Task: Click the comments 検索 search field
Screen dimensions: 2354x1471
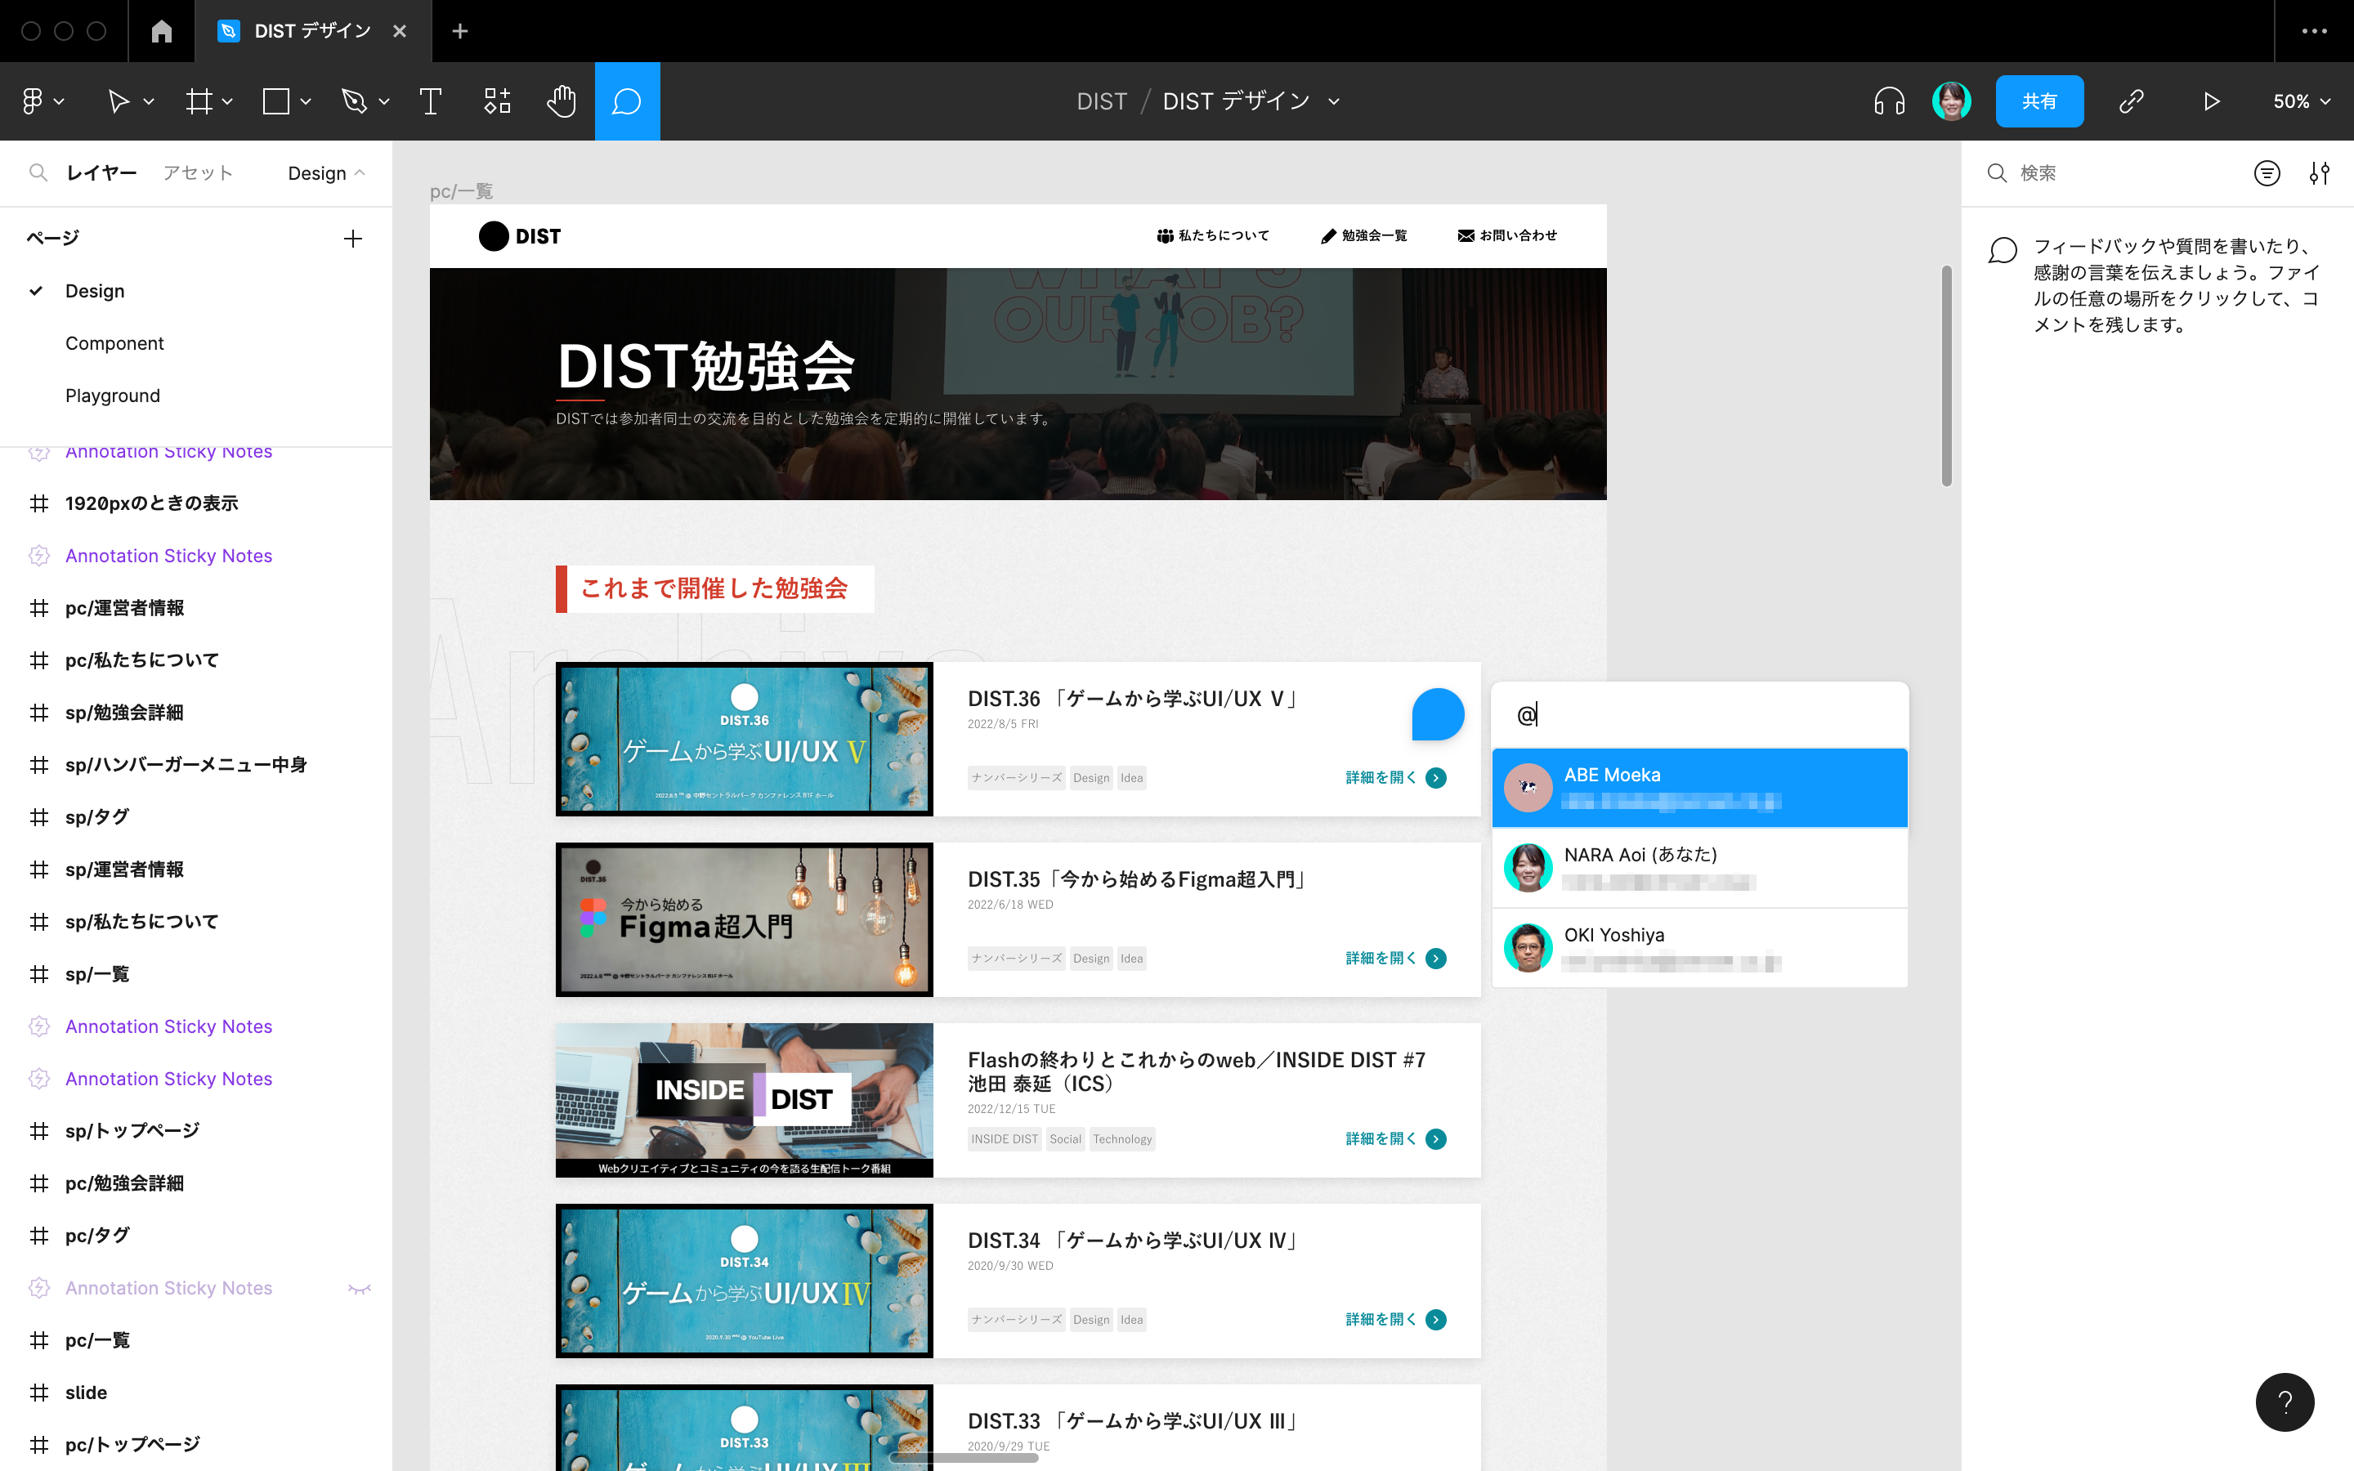Action: [2110, 173]
